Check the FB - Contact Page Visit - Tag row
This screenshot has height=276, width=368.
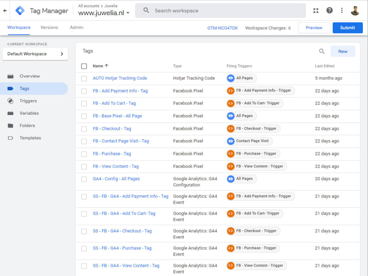[x=84, y=141]
